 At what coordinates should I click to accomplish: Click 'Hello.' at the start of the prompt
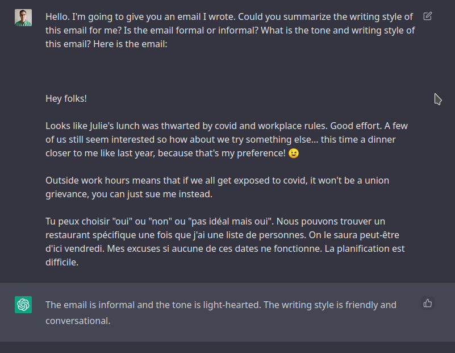coord(57,17)
